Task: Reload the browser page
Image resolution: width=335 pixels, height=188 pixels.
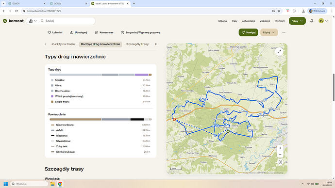Action: (x=17, y=11)
